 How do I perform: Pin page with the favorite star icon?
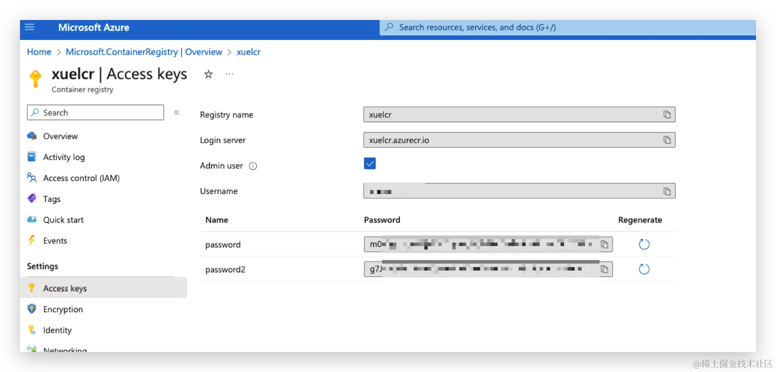click(x=208, y=74)
